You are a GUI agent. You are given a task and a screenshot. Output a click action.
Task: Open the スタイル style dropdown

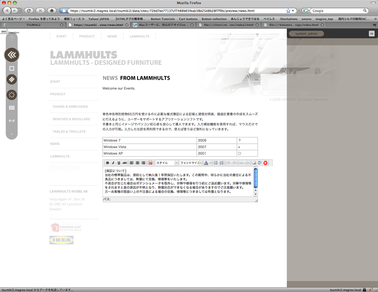click(167, 163)
